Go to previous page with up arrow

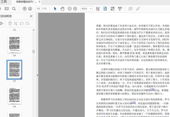tap(24, 9)
